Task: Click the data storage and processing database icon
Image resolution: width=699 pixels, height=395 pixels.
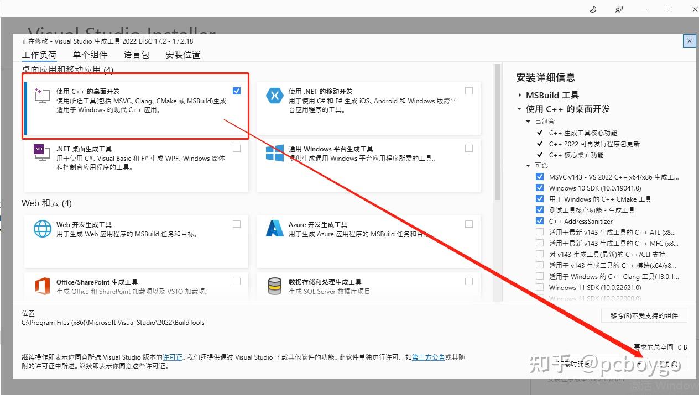Action: [x=275, y=286]
